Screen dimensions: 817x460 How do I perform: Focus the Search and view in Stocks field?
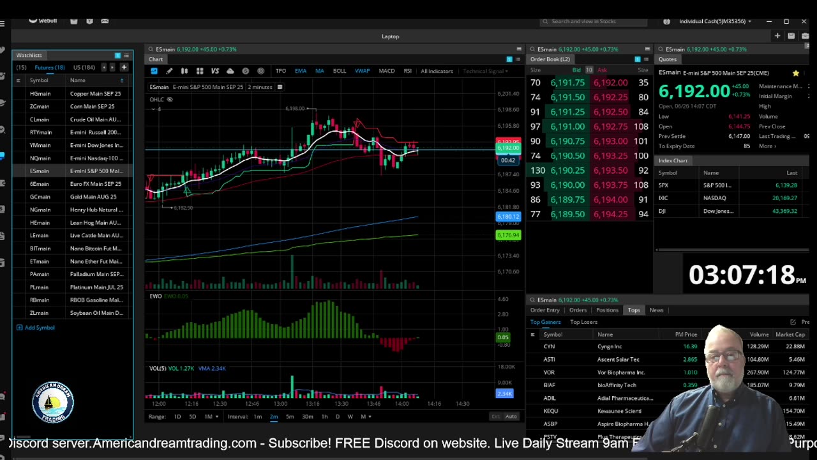coord(594,22)
